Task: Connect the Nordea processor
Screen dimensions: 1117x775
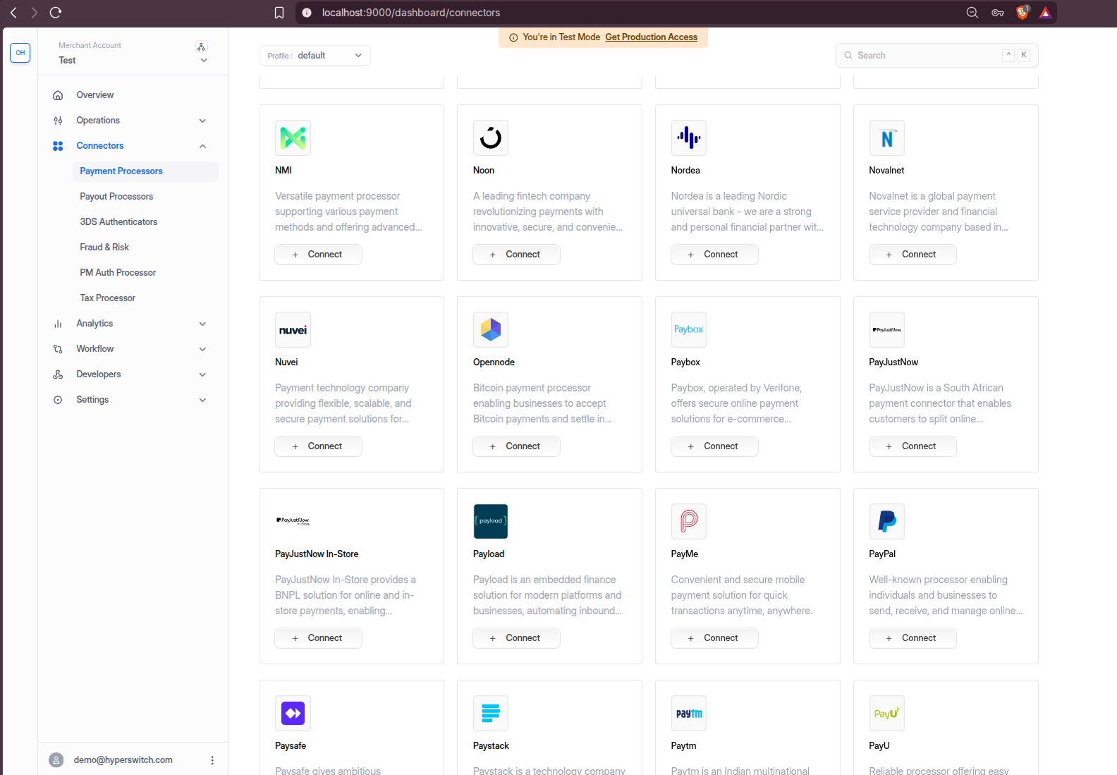Action: click(714, 255)
